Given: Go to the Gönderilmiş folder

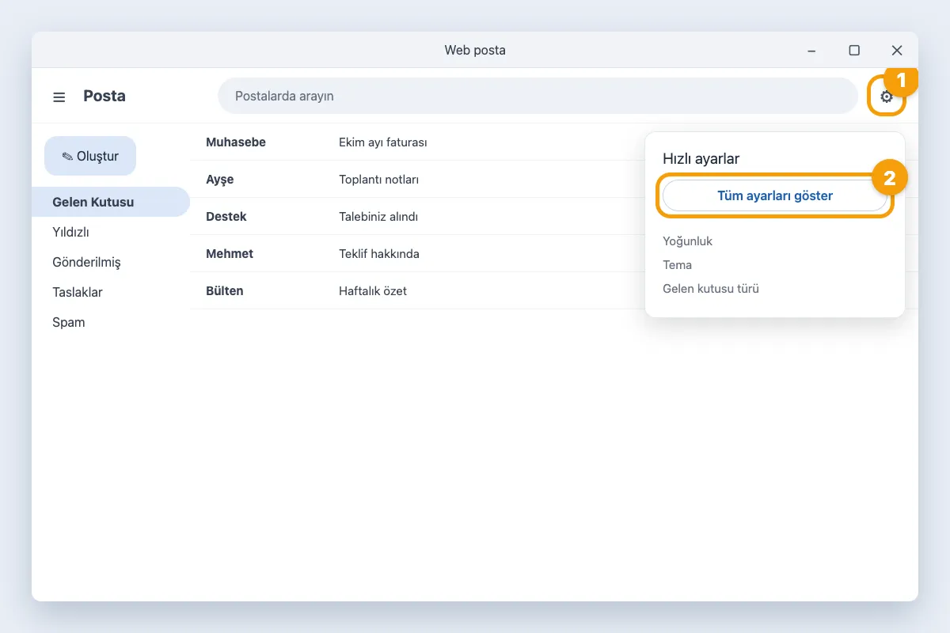Looking at the screenshot, I should click(x=111, y=262).
